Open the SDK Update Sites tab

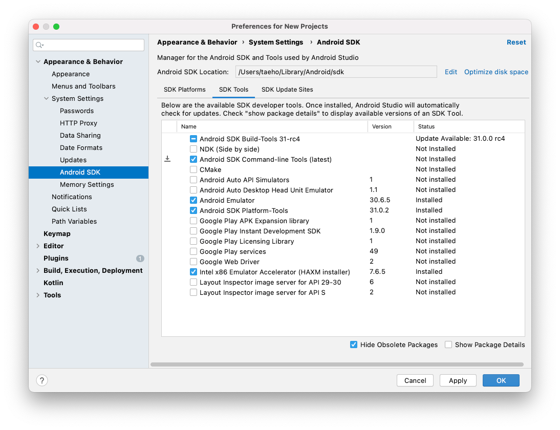pyautogui.click(x=287, y=90)
